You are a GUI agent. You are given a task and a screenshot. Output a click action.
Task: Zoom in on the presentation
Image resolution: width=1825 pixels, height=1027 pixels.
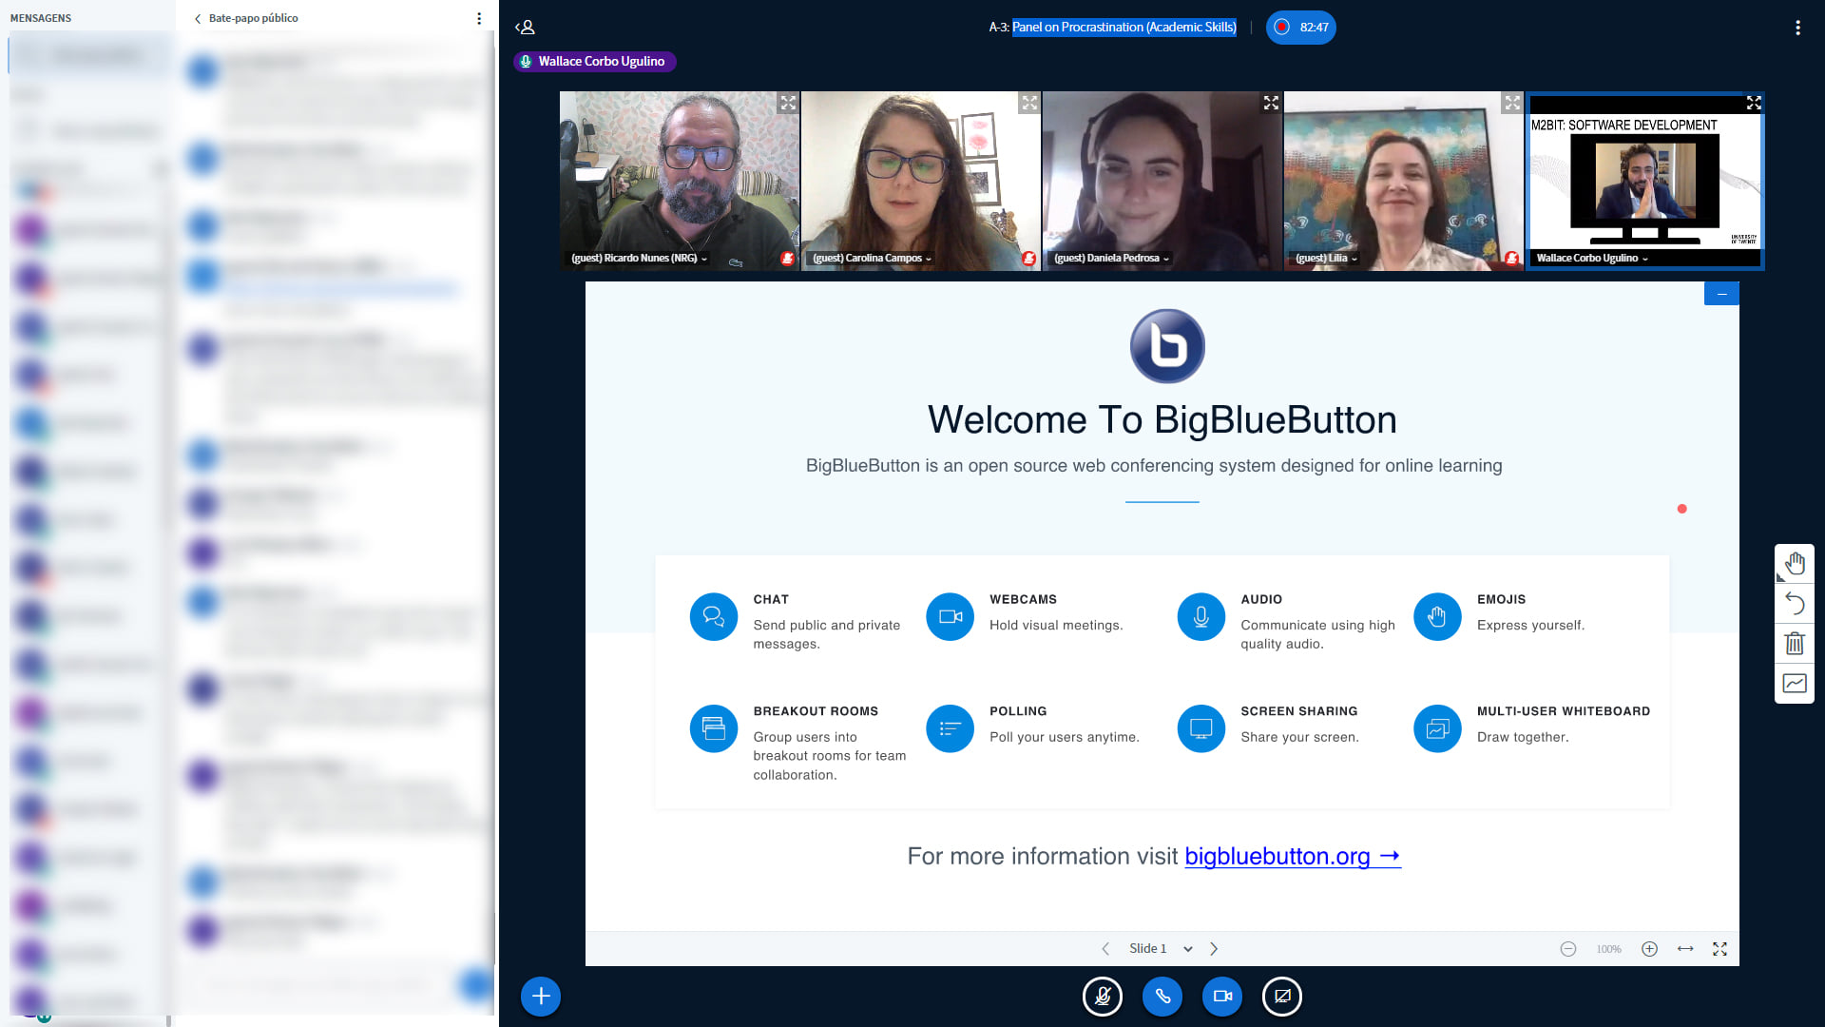tap(1650, 949)
